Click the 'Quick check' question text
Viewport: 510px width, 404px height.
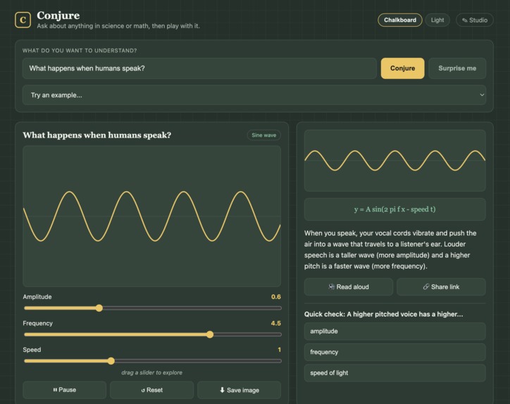[x=383, y=314]
